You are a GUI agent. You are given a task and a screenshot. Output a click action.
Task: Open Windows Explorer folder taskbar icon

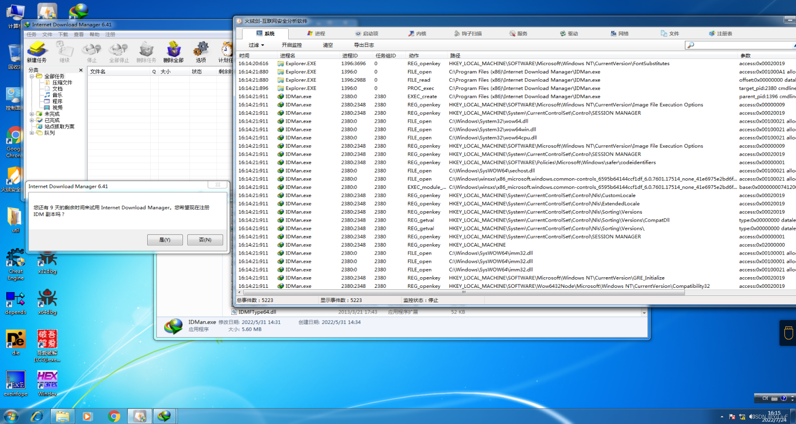tap(62, 416)
